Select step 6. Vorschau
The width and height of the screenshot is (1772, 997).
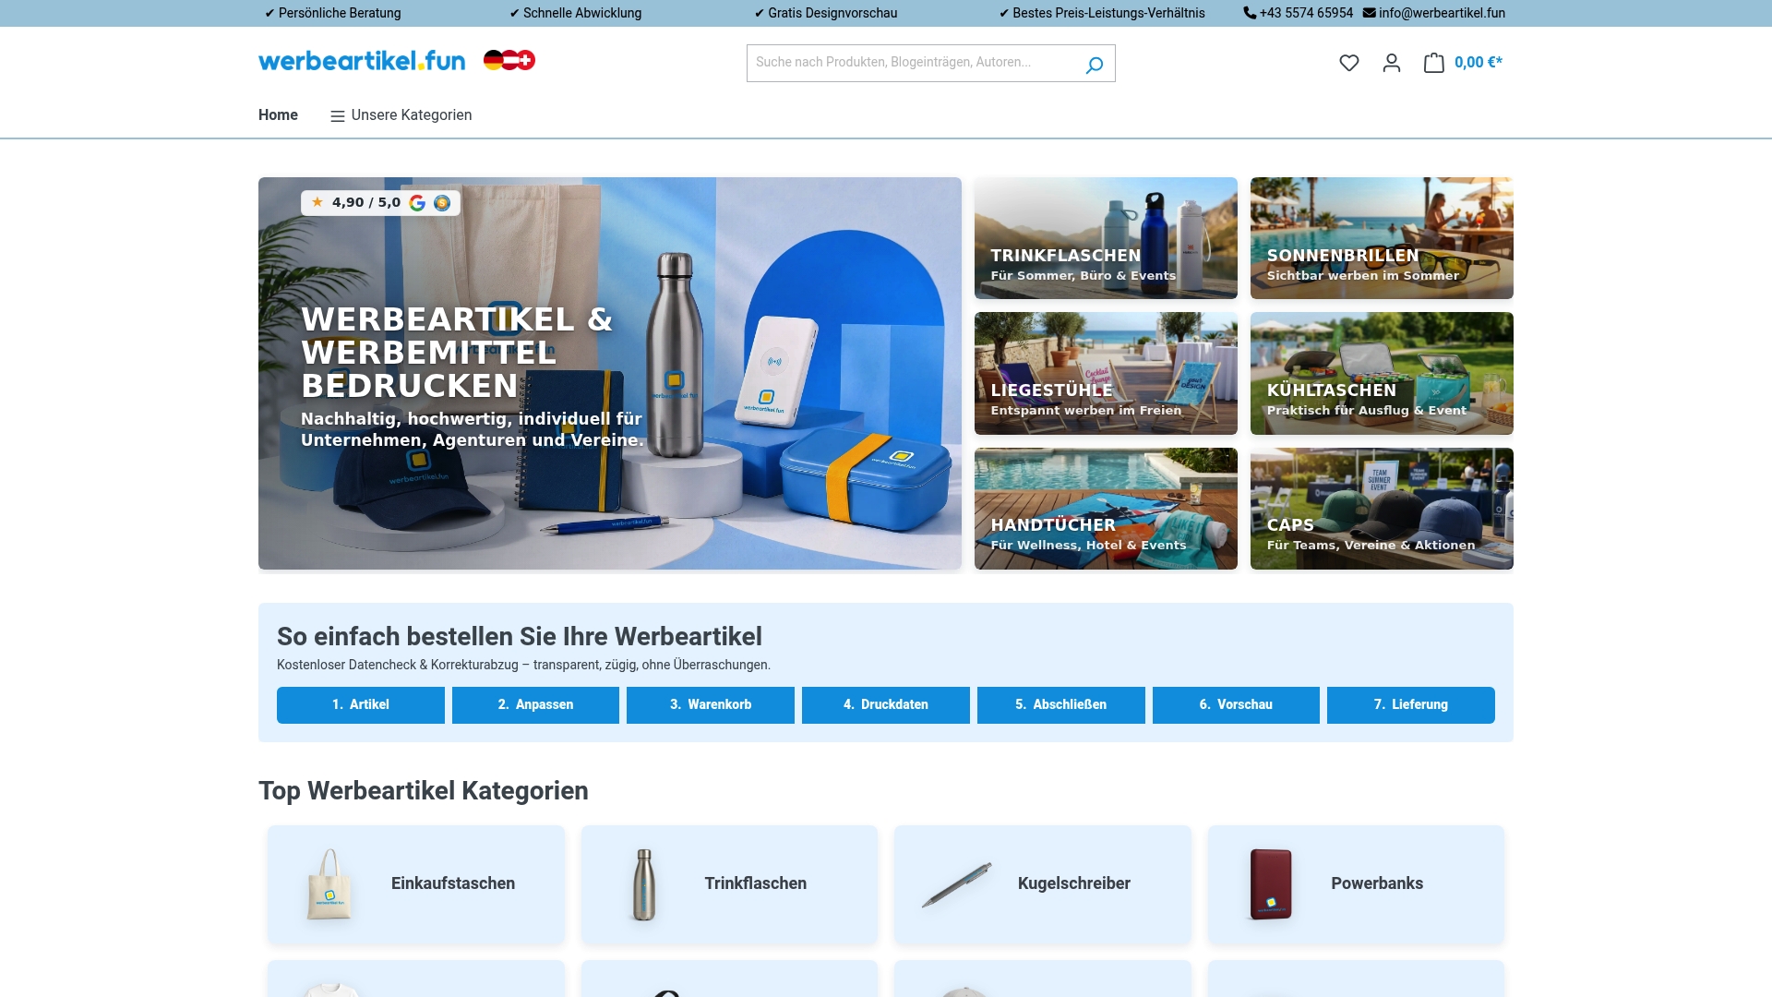point(1236,705)
